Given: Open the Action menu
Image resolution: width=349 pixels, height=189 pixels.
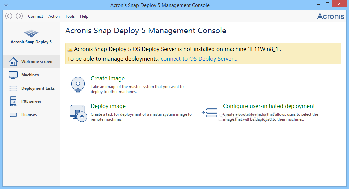Looking at the screenshot, I should pos(54,16).
